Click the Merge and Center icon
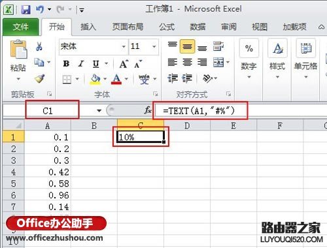Image resolution: width=327 pixels, height=248 pixels. [218, 63]
